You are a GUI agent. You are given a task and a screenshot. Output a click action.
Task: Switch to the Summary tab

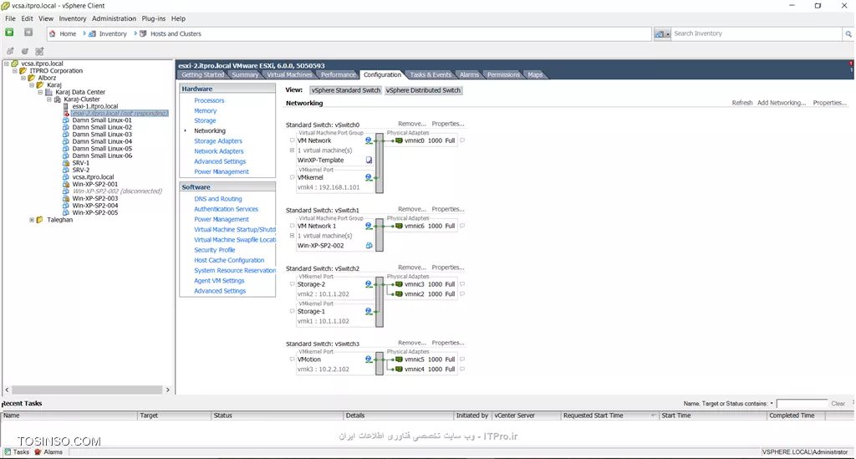point(245,74)
